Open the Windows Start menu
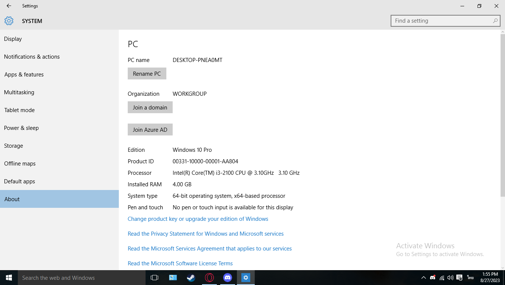 click(9, 278)
